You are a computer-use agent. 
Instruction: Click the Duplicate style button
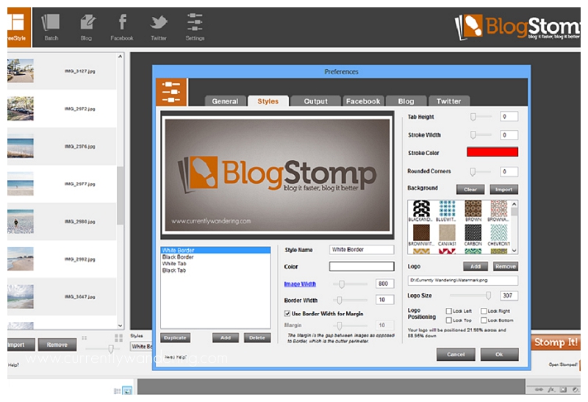click(x=175, y=338)
